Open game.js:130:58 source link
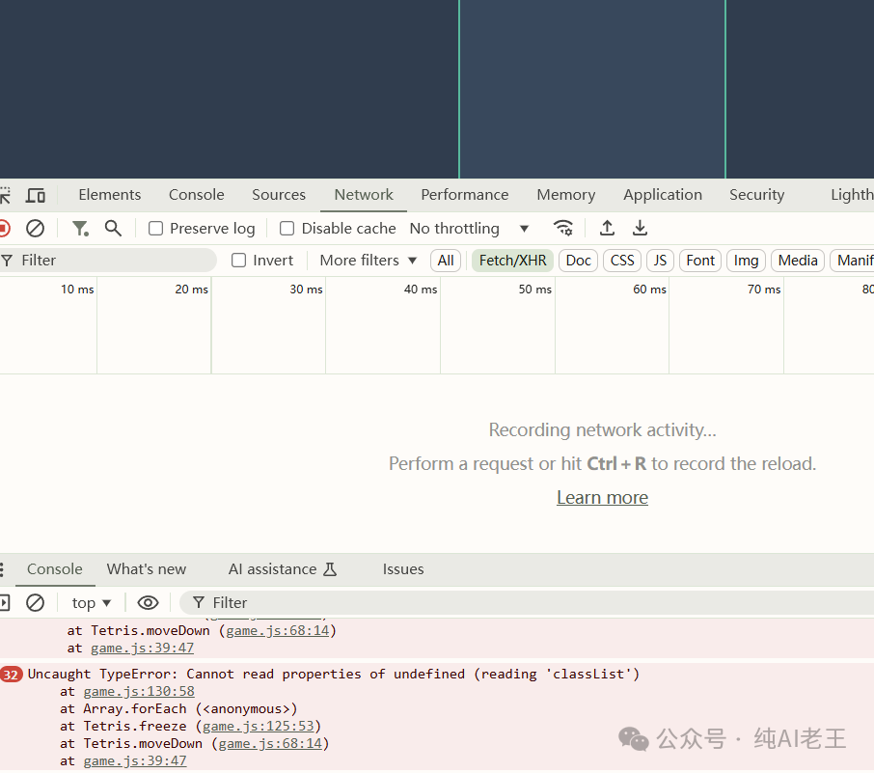The width and height of the screenshot is (874, 773). point(138,691)
